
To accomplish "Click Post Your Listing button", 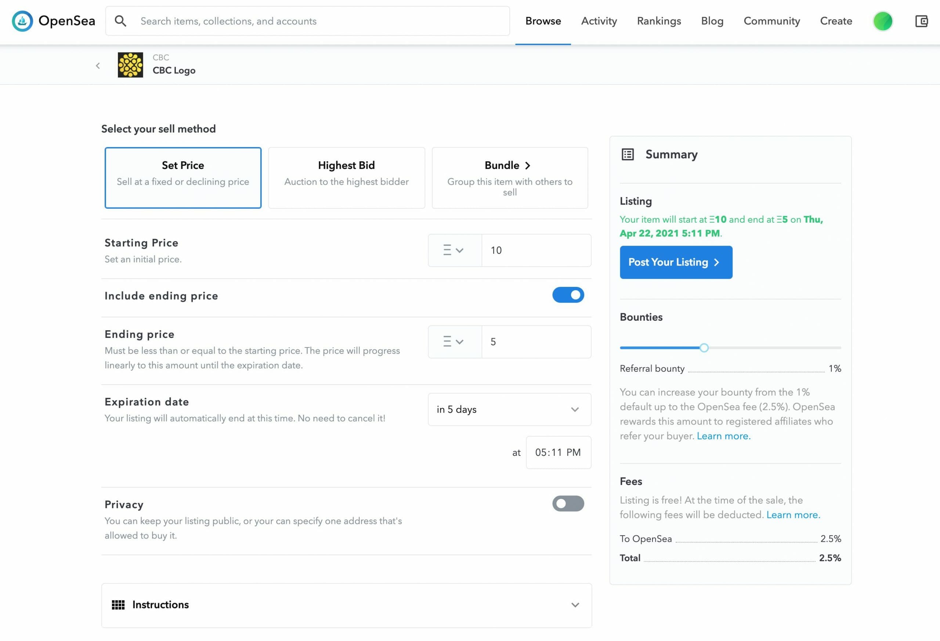I will pos(676,262).
